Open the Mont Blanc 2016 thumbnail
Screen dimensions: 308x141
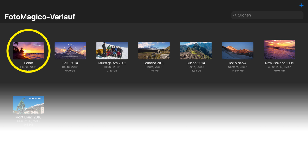coord(28,104)
